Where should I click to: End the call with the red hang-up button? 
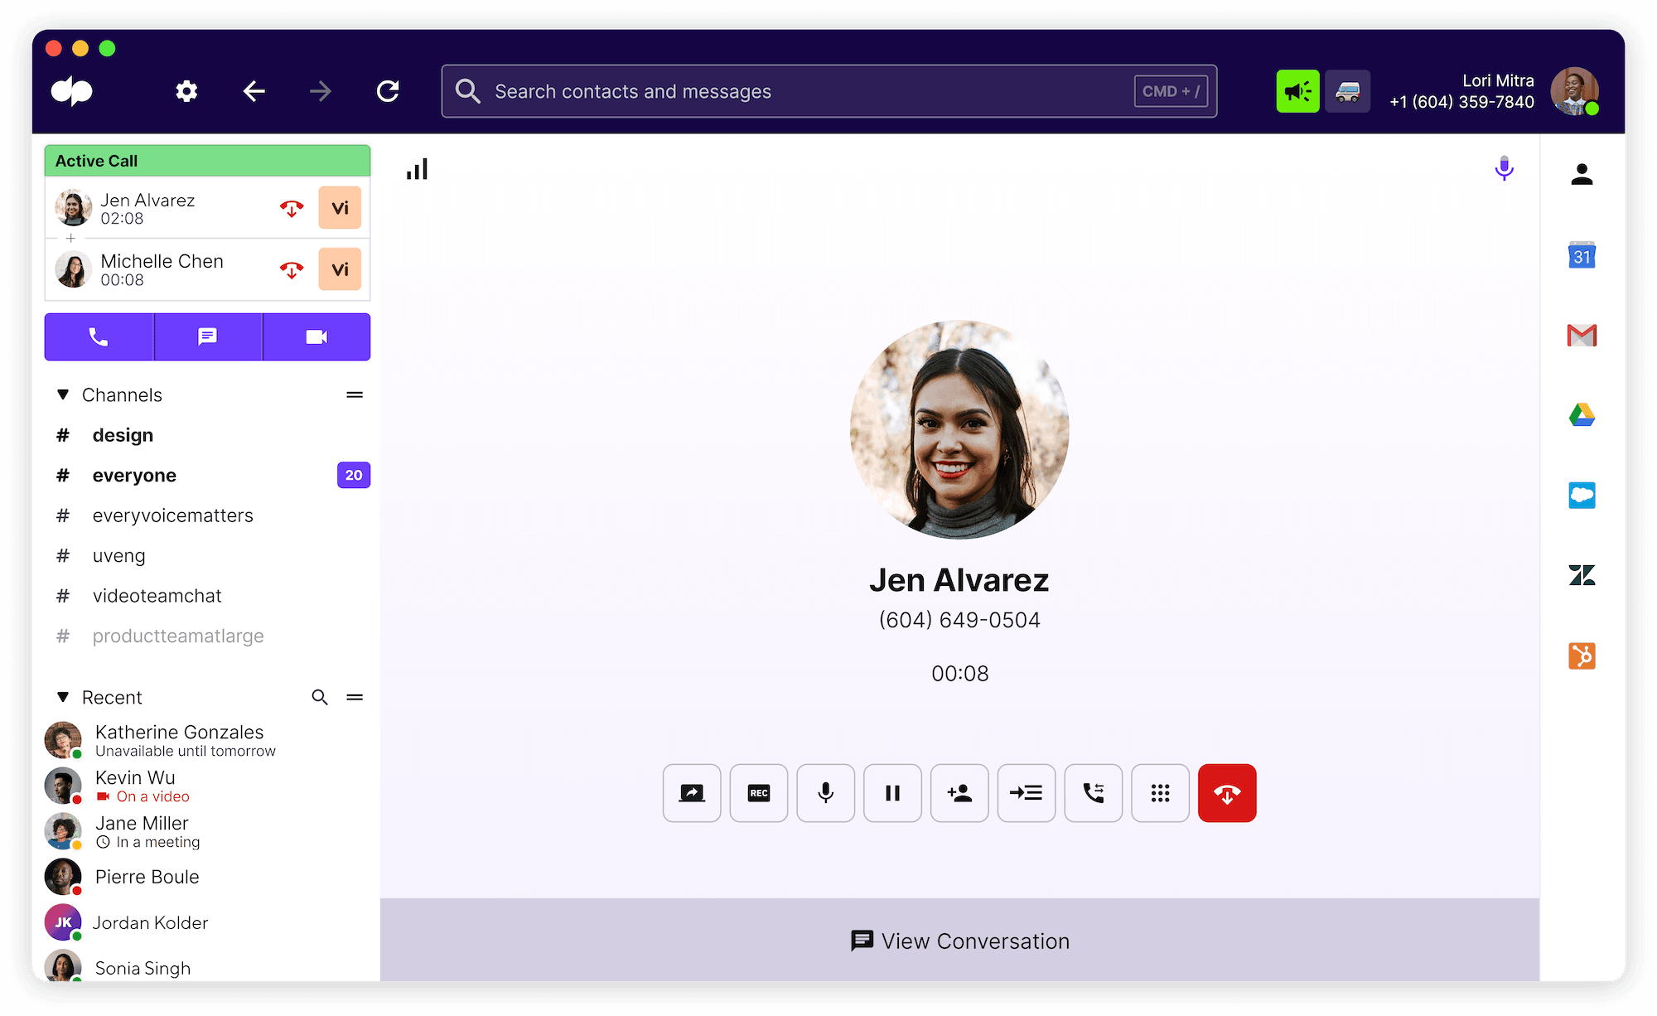coord(1227,793)
